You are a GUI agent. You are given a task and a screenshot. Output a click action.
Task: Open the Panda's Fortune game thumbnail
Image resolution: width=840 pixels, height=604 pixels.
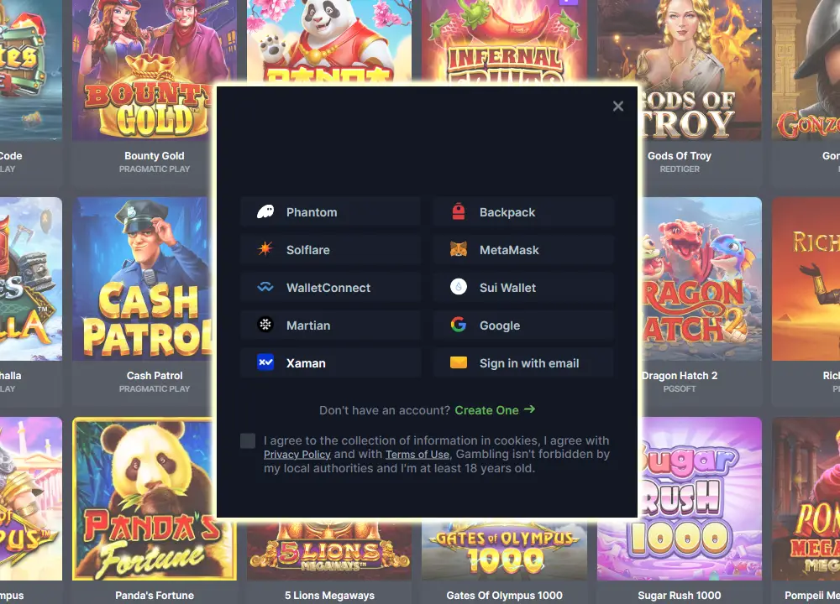tap(144, 498)
